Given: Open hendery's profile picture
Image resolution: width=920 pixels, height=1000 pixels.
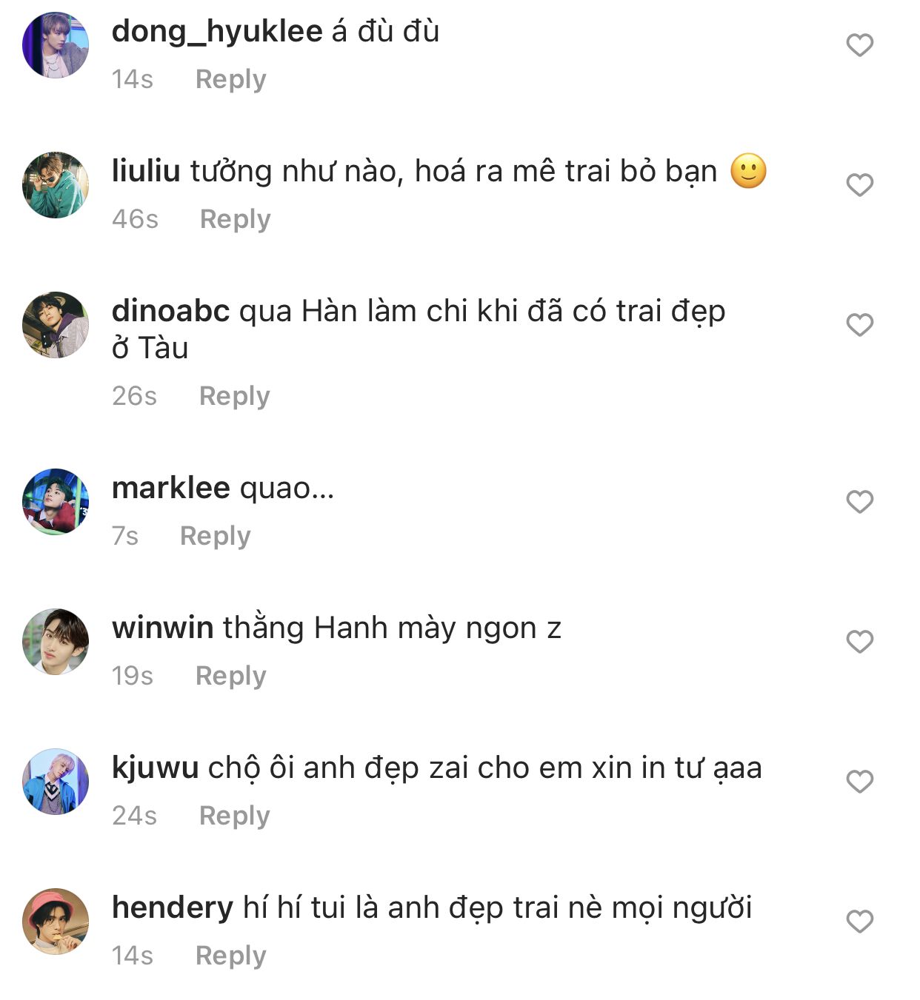Looking at the screenshot, I should pos(56,922).
